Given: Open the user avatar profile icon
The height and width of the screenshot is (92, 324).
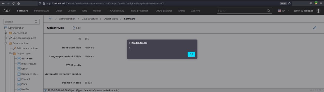Looking at the screenshot, I should pyautogui.click(x=318, y=11).
